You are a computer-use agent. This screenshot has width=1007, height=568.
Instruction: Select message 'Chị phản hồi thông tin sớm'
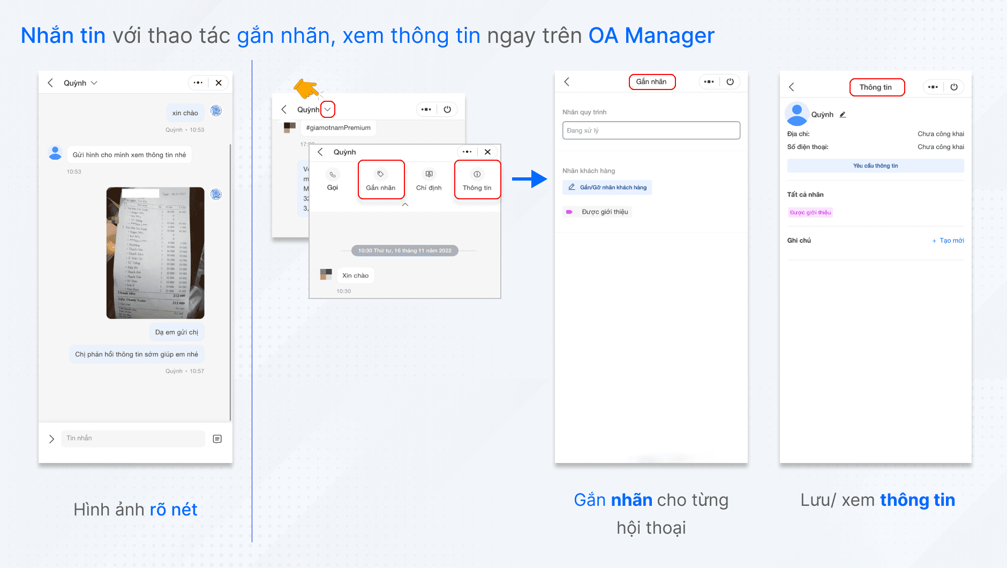(137, 354)
